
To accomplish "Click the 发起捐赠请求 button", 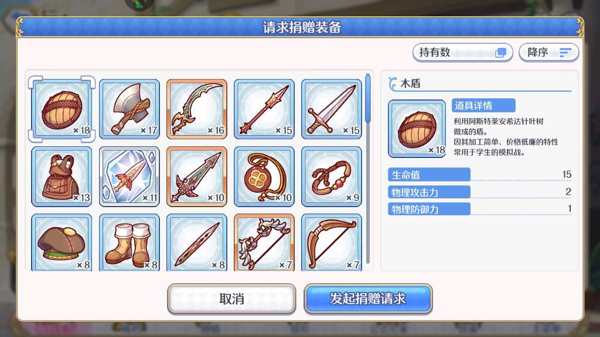I will [x=368, y=299].
